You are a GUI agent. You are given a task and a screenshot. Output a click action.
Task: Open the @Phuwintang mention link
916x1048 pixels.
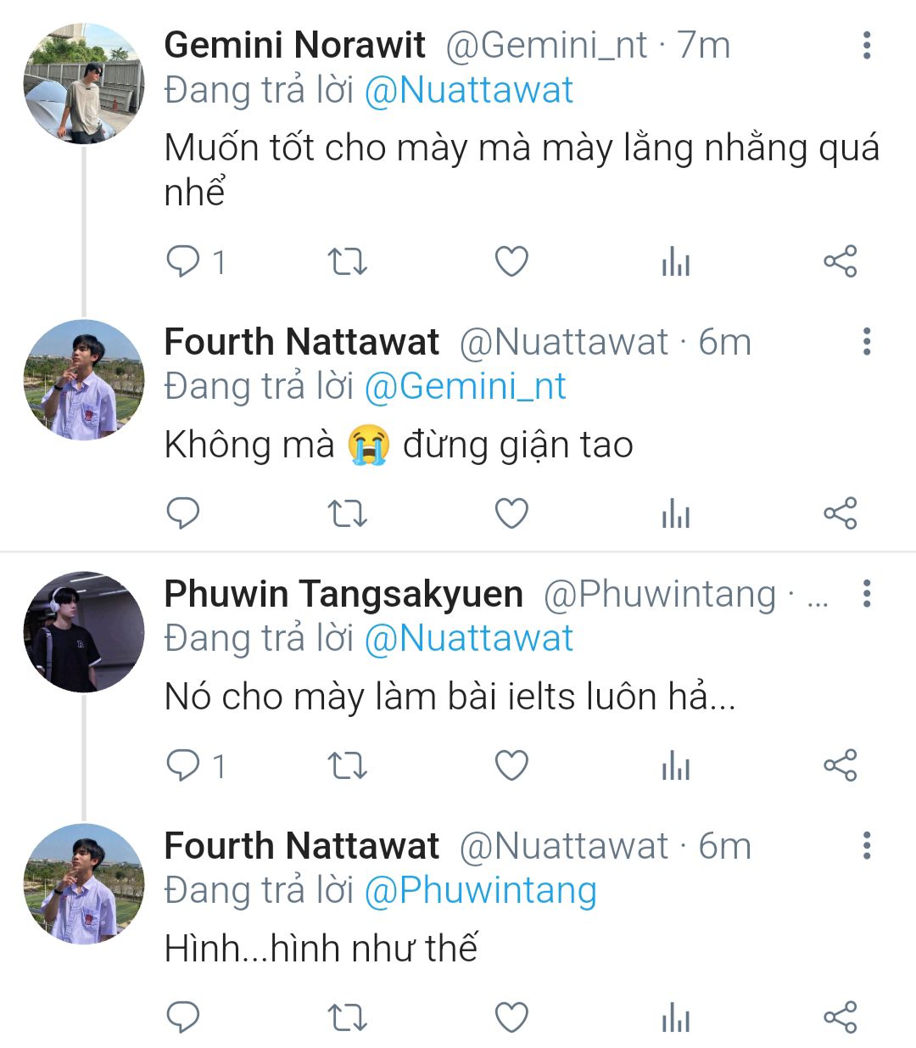tap(480, 890)
